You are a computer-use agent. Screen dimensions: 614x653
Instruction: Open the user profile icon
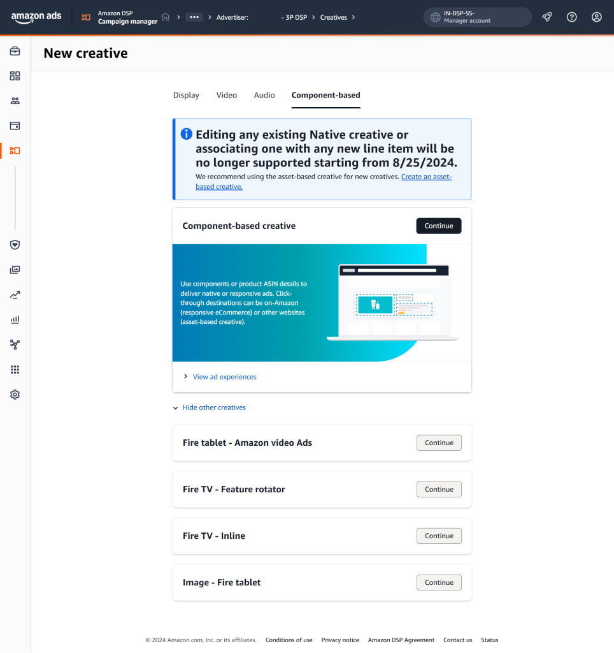(597, 17)
